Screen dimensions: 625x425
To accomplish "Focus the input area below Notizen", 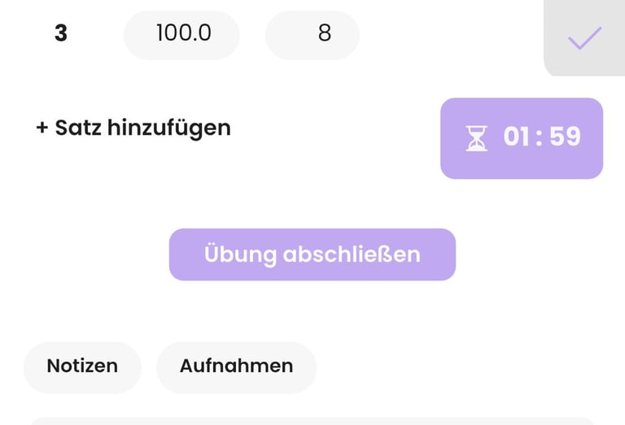I will [312, 421].
